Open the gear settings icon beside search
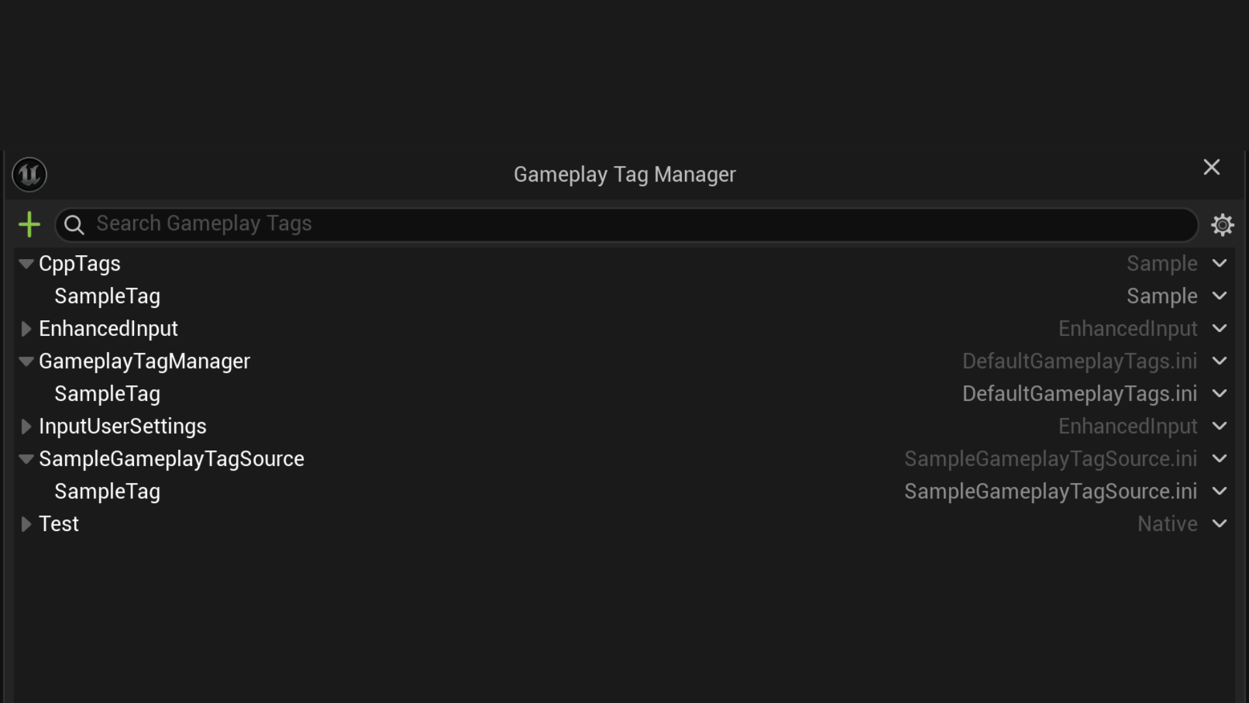This screenshot has height=703, width=1249. click(x=1222, y=225)
